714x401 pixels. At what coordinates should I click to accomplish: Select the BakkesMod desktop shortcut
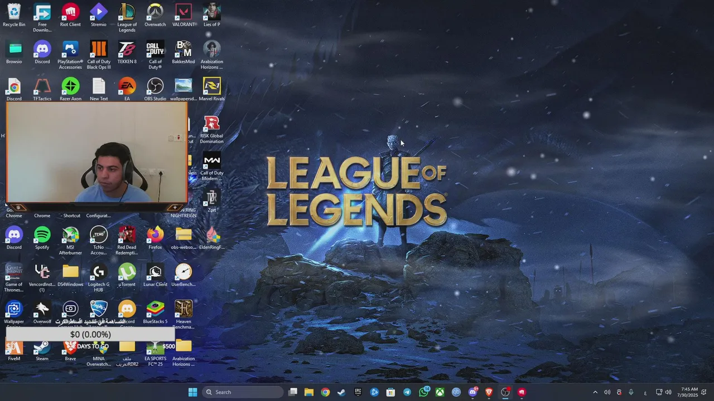(x=184, y=52)
